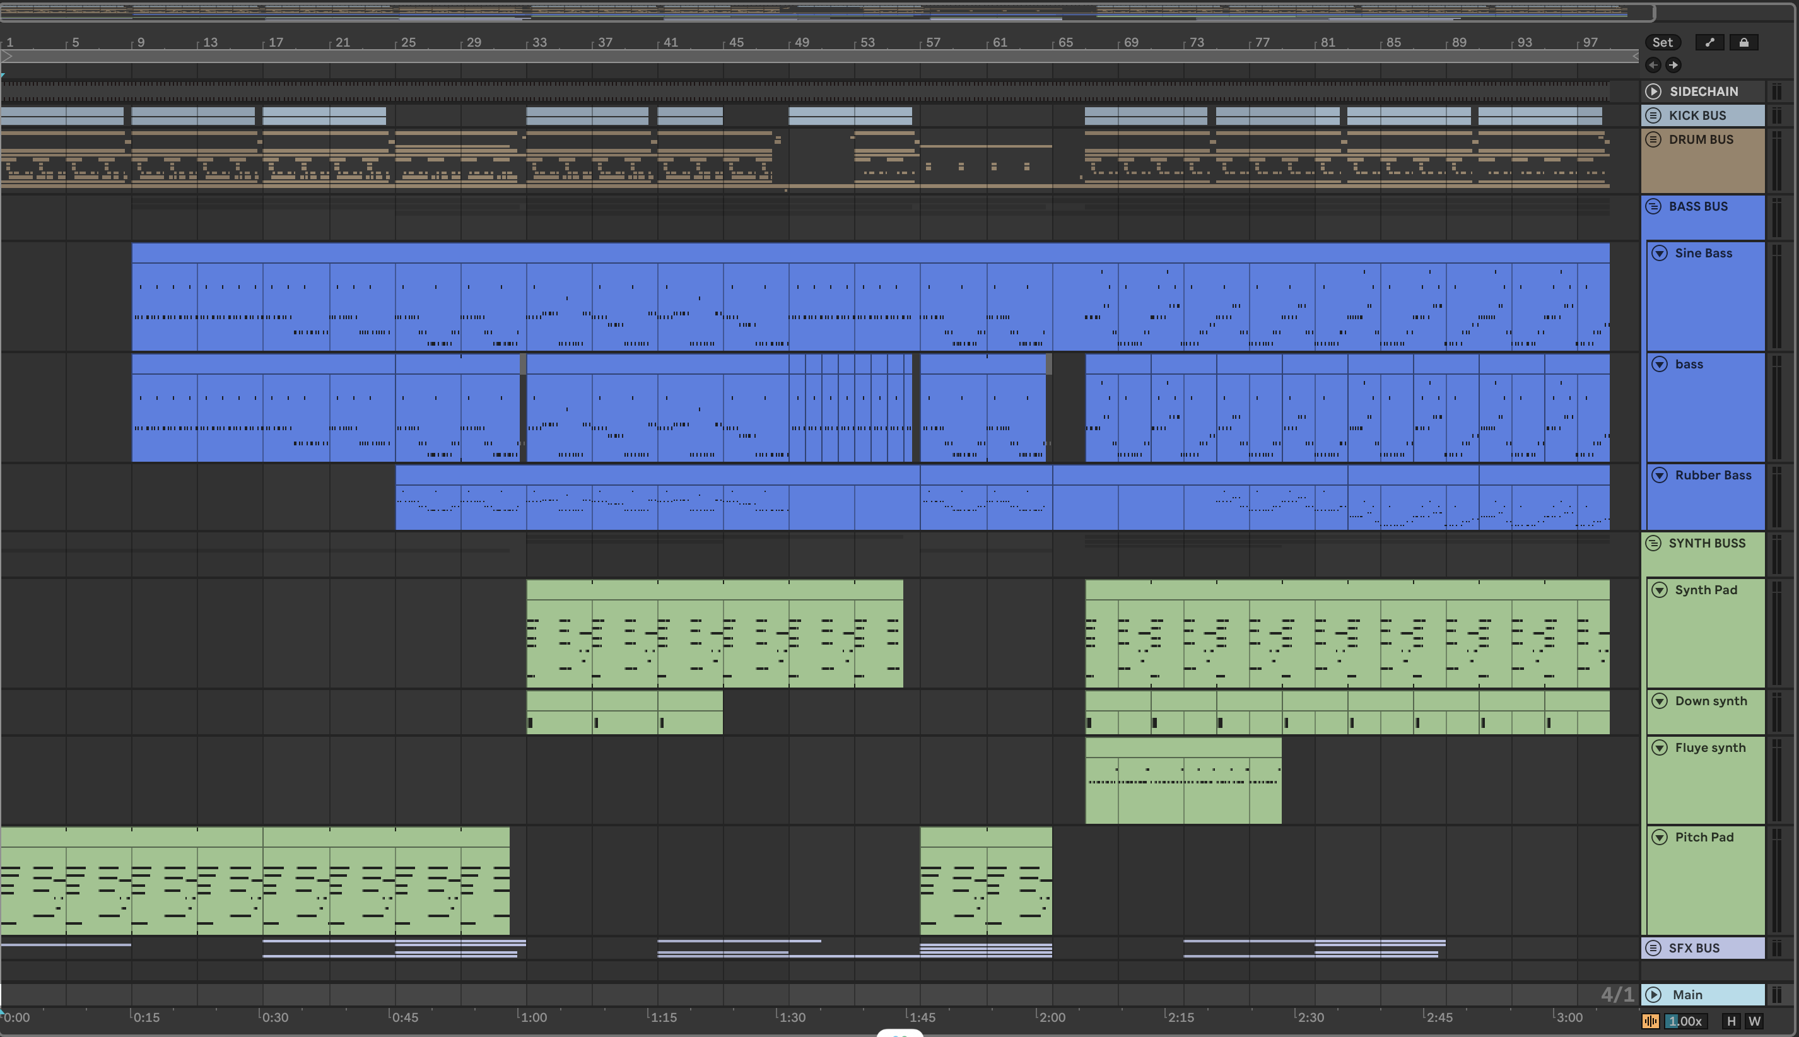Collapse the Rubber Bass track
1799x1037 pixels.
[x=1660, y=475]
